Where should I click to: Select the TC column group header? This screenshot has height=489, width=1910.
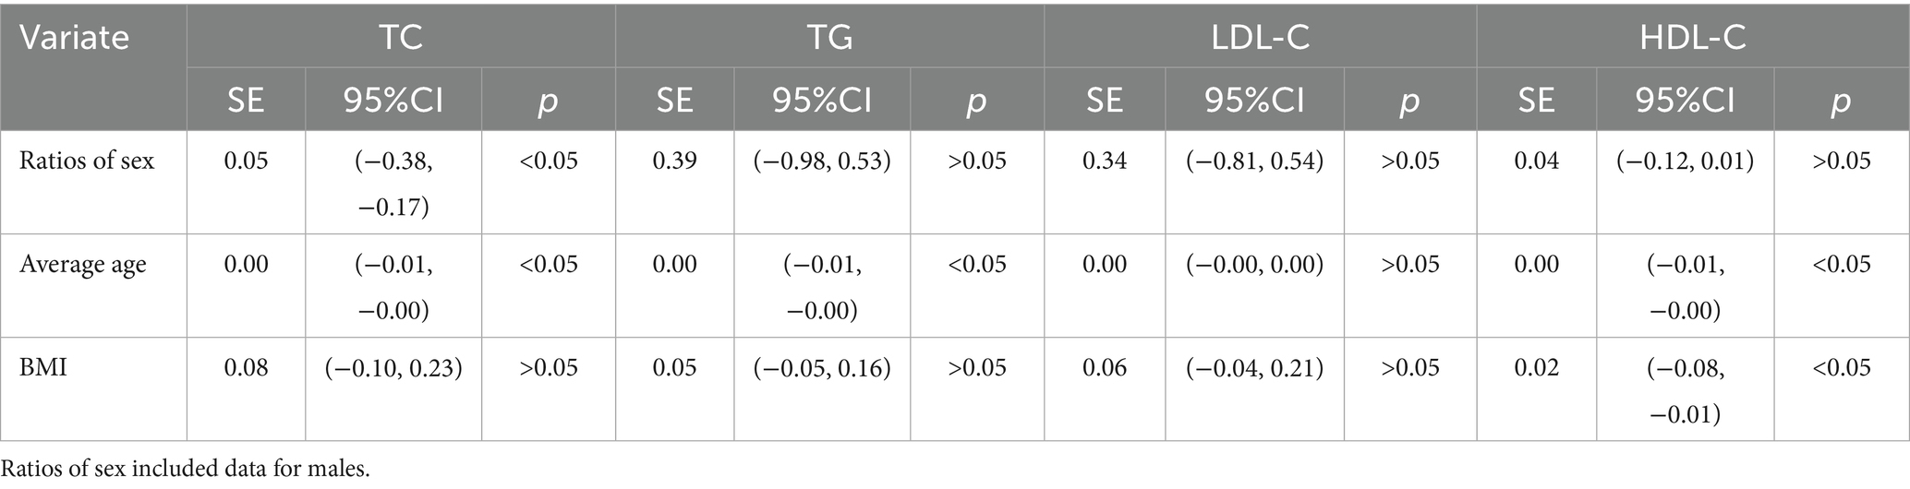pyautogui.click(x=401, y=37)
